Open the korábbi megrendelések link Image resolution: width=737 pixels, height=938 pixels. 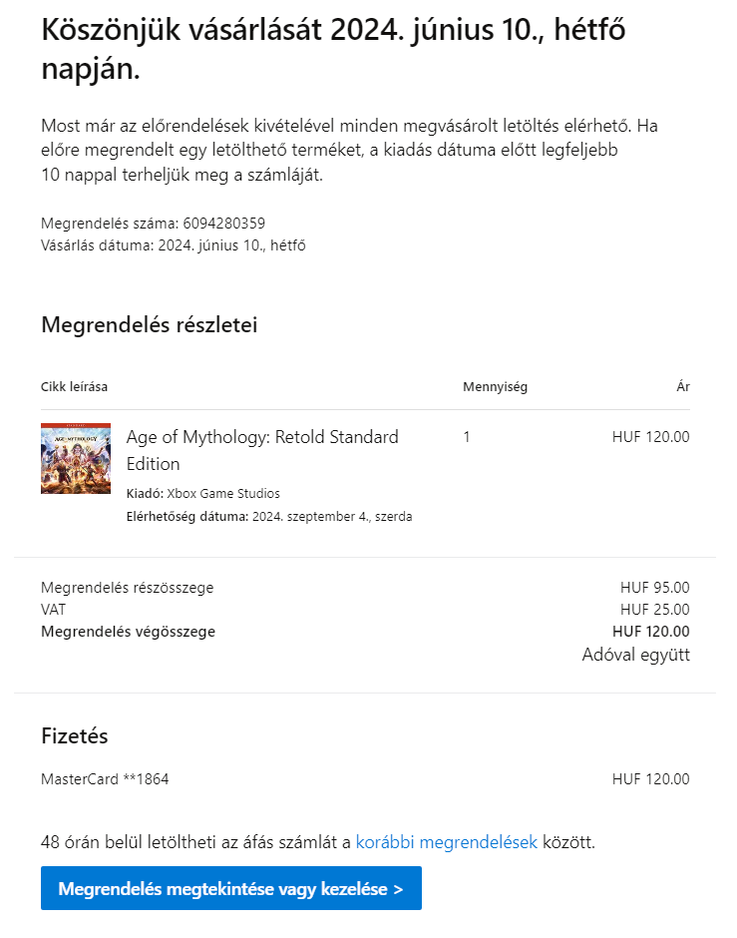pyautogui.click(x=446, y=842)
